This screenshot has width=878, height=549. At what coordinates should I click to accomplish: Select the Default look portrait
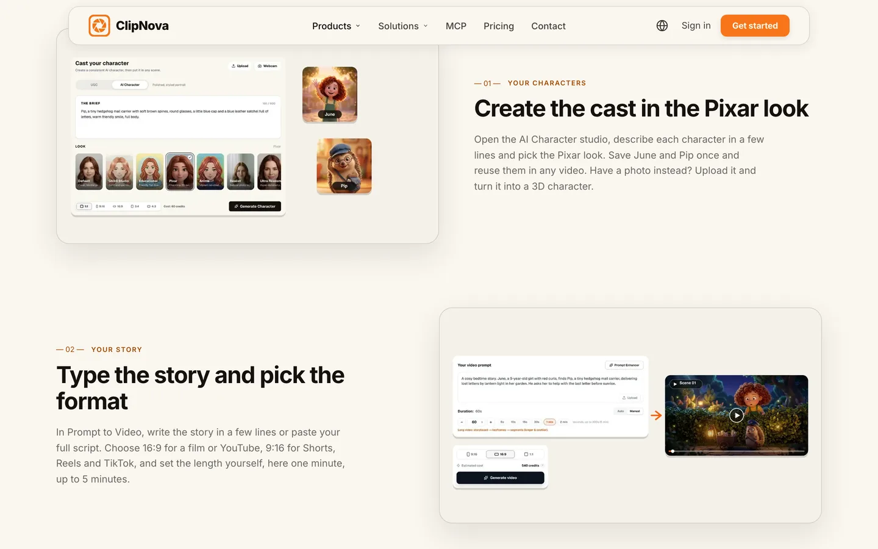point(89,171)
